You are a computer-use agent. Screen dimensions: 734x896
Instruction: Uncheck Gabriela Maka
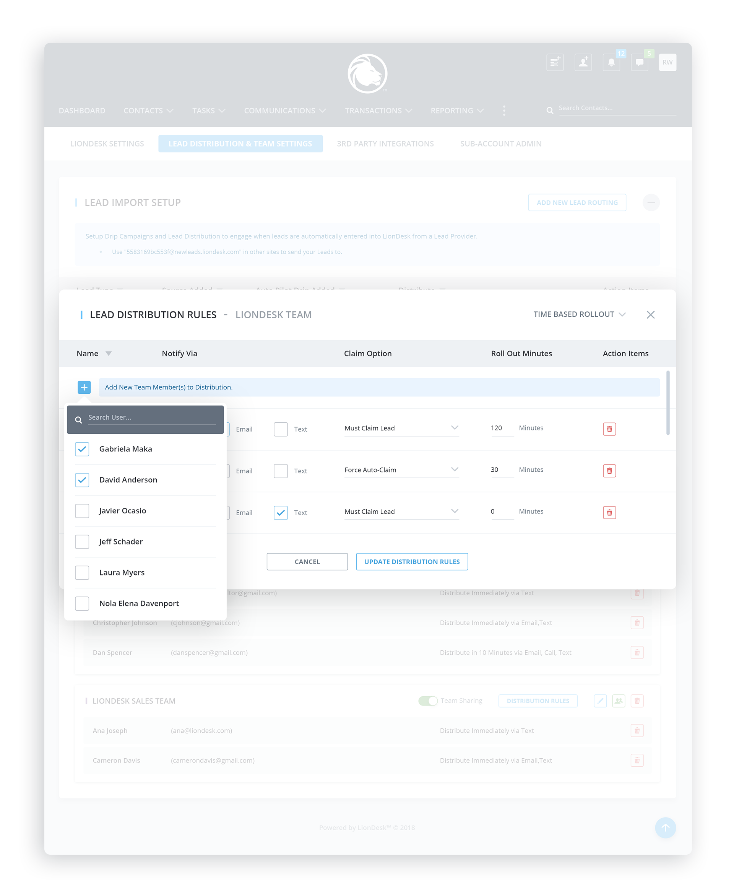(82, 449)
